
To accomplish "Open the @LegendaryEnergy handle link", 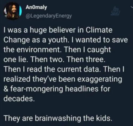I will click(48, 16).
